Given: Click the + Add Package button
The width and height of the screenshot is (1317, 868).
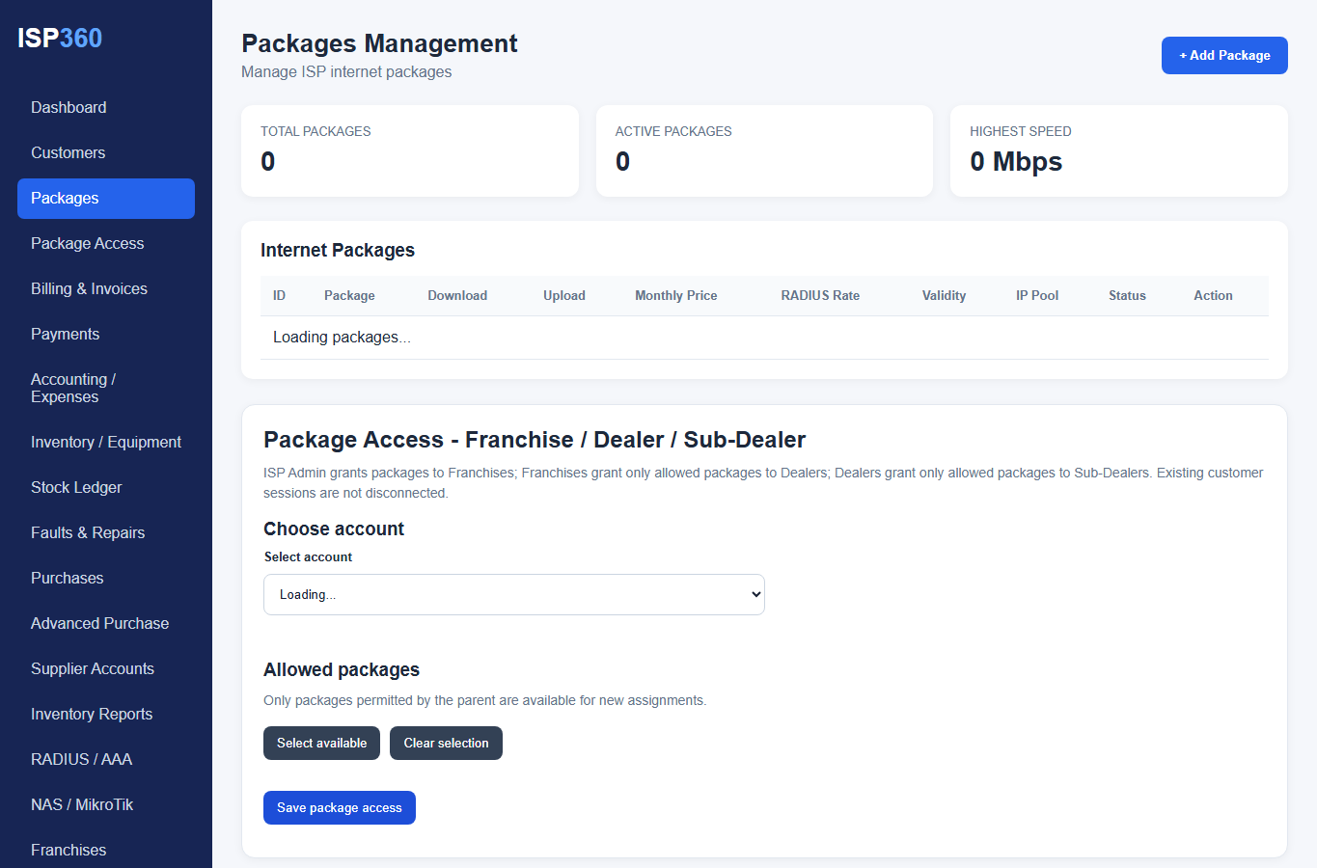Looking at the screenshot, I should click(1224, 55).
